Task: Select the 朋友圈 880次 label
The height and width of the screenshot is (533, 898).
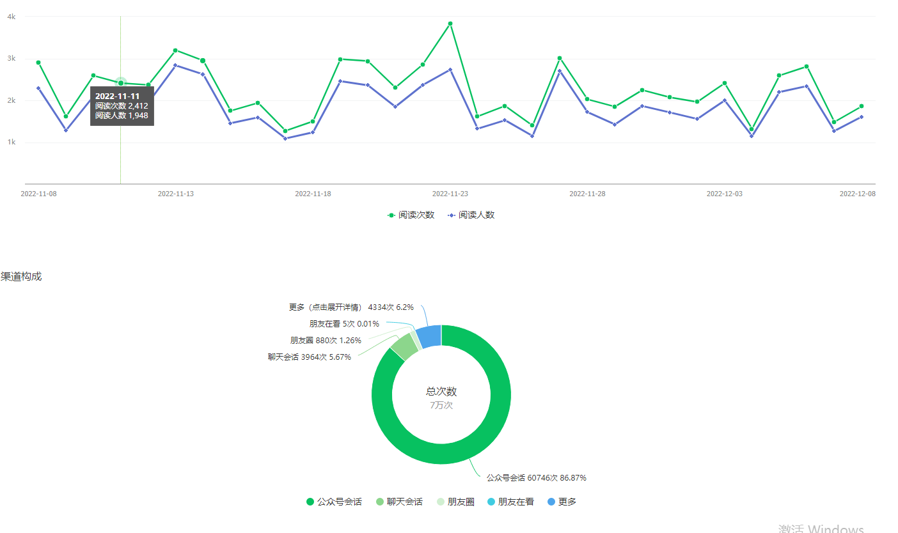Action: [x=326, y=340]
